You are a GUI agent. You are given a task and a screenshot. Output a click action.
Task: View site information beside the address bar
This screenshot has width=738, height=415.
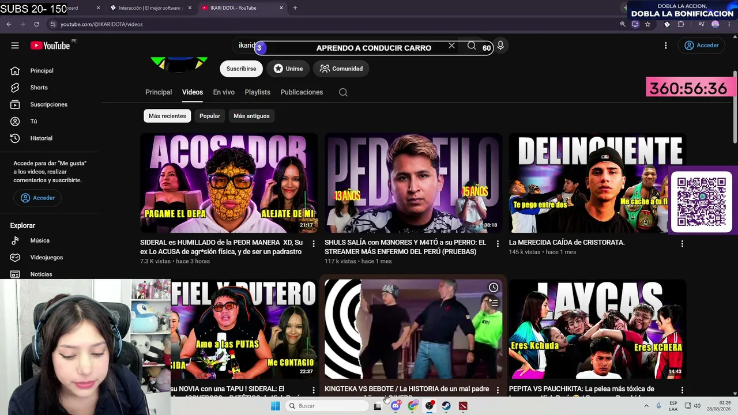click(53, 24)
